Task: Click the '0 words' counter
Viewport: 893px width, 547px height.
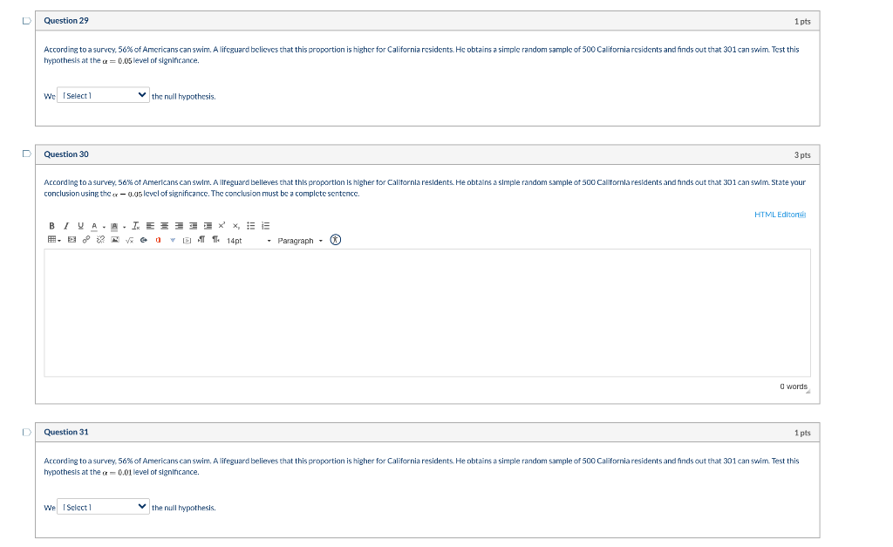Action: tap(794, 386)
